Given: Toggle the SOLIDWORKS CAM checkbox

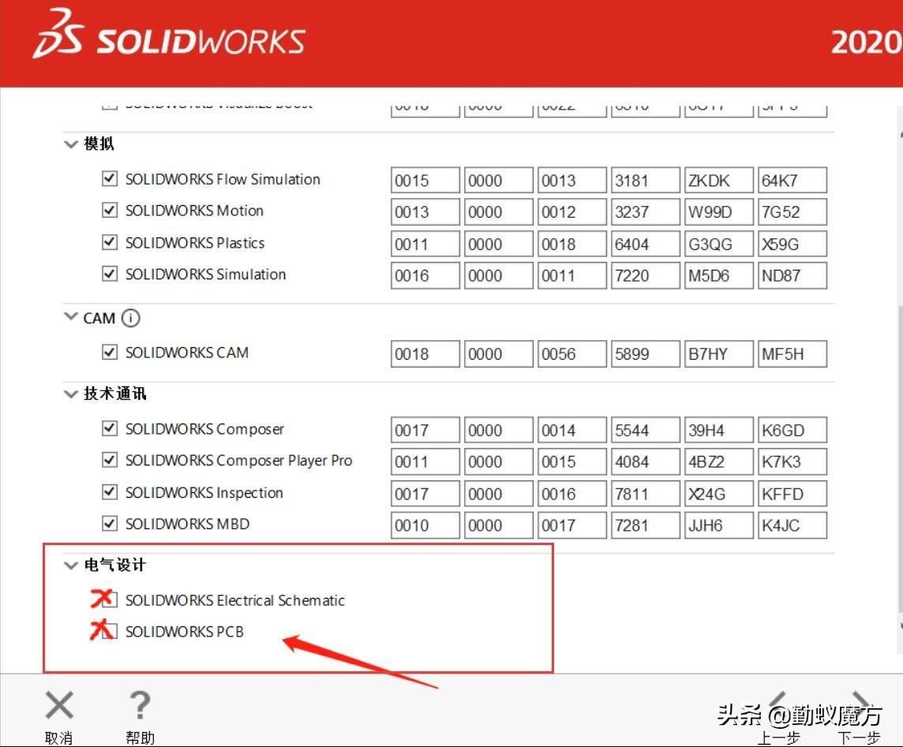Looking at the screenshot, I should tap(110, 353).
